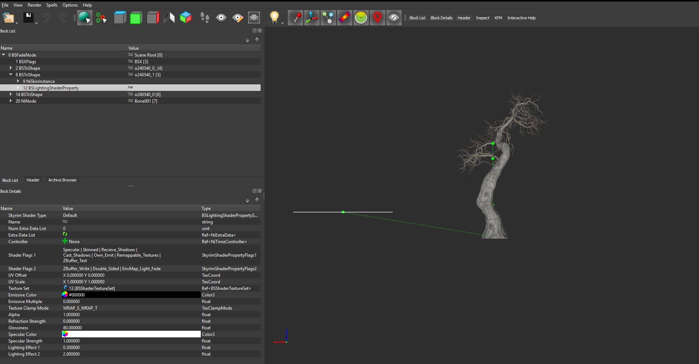Click the refresh icon in Extra Data List row
Image resolution: width=699 pixels, height=364 pixels.
pos(65,234)
